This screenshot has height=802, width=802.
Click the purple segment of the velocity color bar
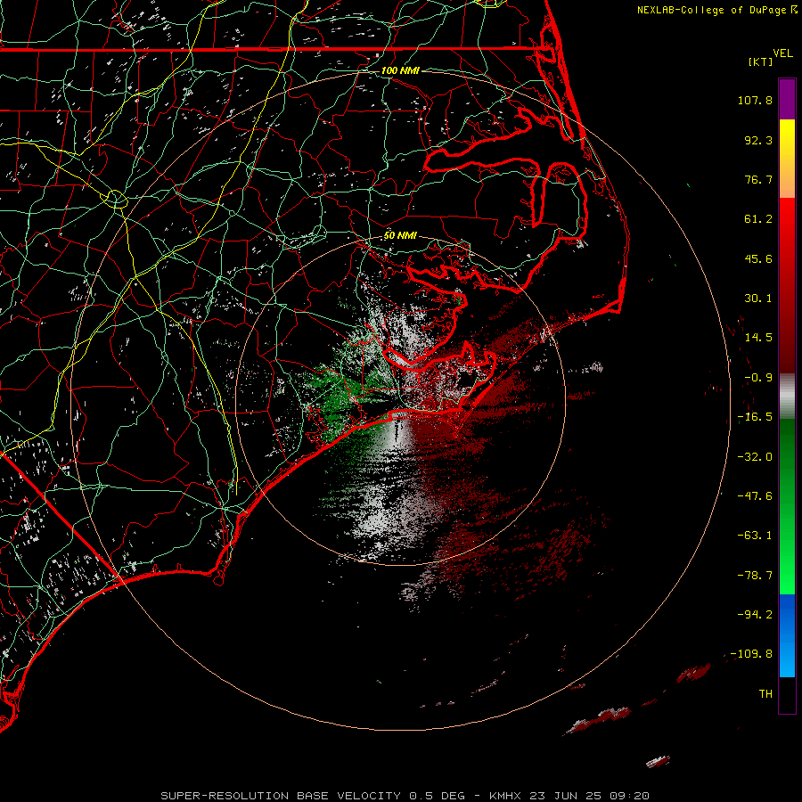point(787,99)
